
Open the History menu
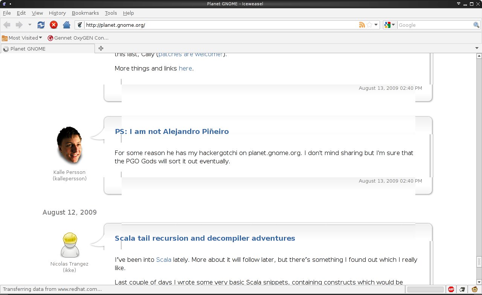(x=57, y=13)
